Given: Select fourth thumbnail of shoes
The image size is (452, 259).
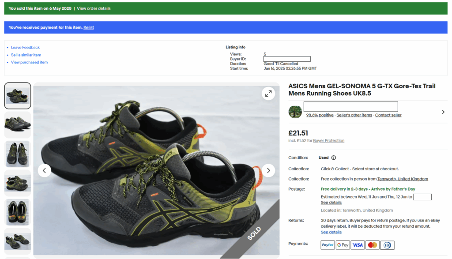Looking at the screenshot, I should [18, 183].
